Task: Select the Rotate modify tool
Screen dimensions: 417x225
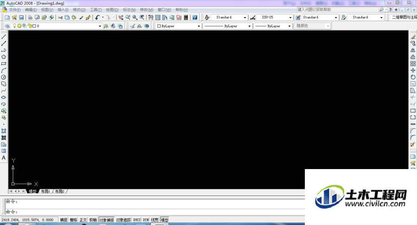Action: tap(413, 77)
